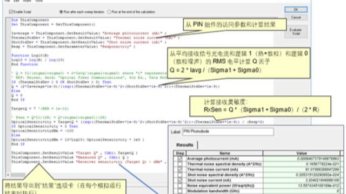346x194 pixels.
Task: Click the script editor's left scroll arrow
Action: coord(8,175)
